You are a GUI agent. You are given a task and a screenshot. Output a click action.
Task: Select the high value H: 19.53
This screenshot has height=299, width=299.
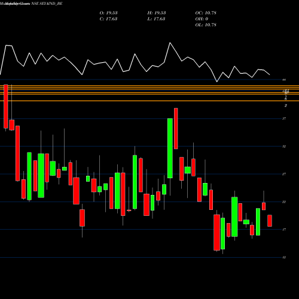pyautogui.click(x=157, y=13)
